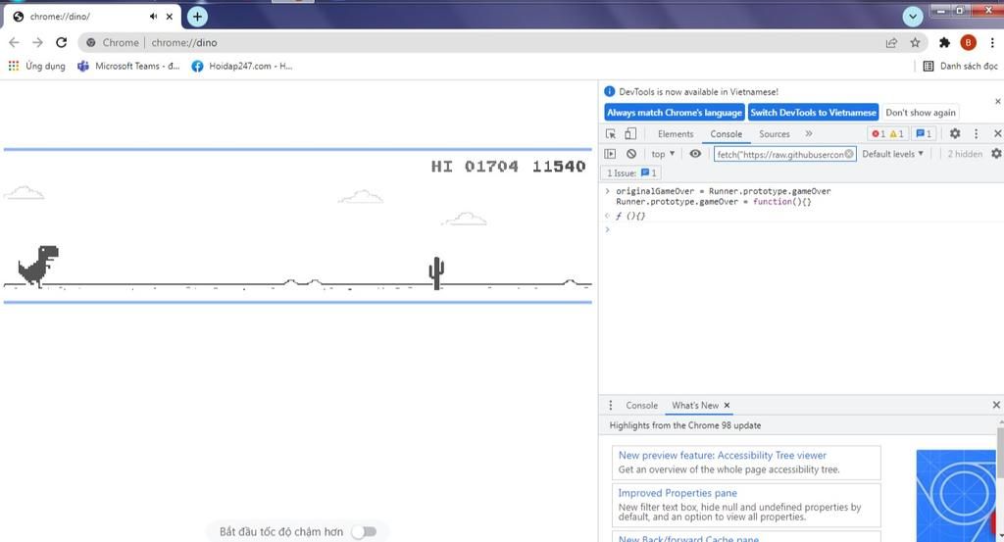1004x542 pixels.
Task: Open console settings gear icon
Action: tap(996, 154)
